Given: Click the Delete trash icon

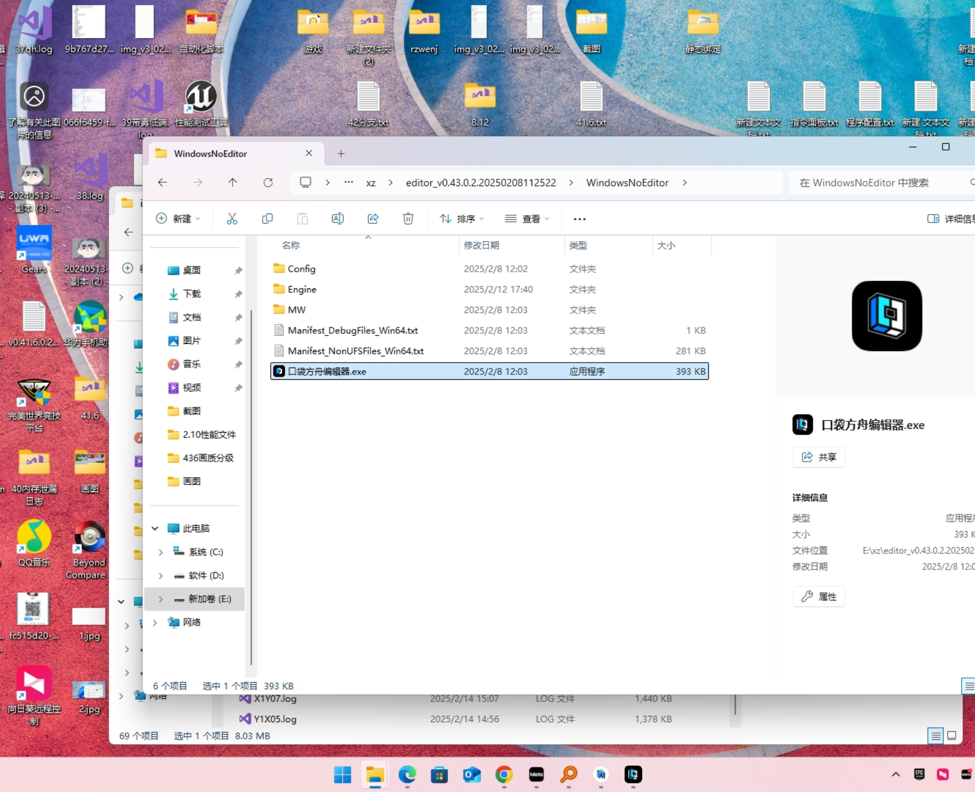Looking at the screenshot, I should [x=408, y=218].
